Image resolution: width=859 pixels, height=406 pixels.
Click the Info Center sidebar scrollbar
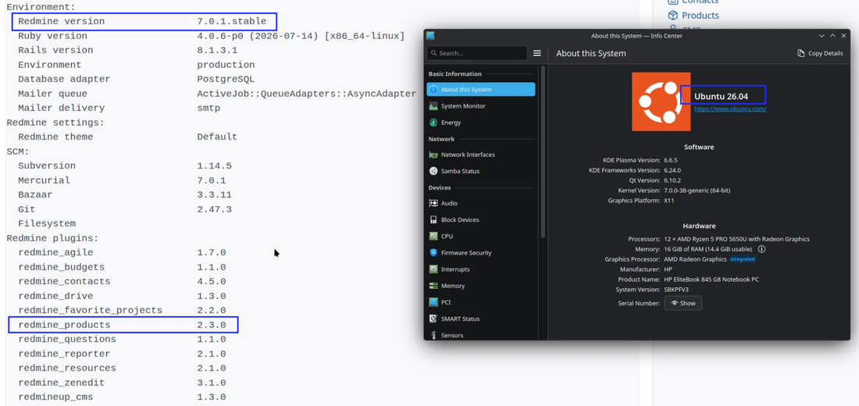[x=543, y=151]
